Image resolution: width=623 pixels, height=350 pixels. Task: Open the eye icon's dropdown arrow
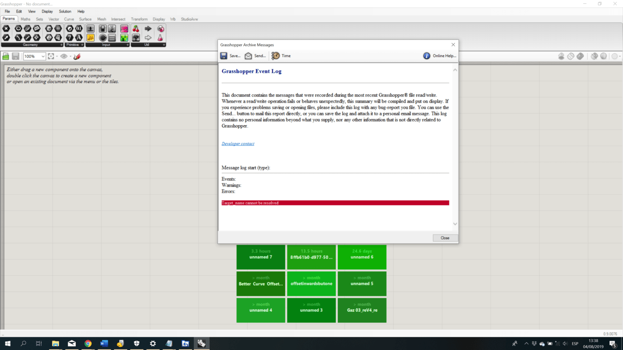[x=70, y=56]
